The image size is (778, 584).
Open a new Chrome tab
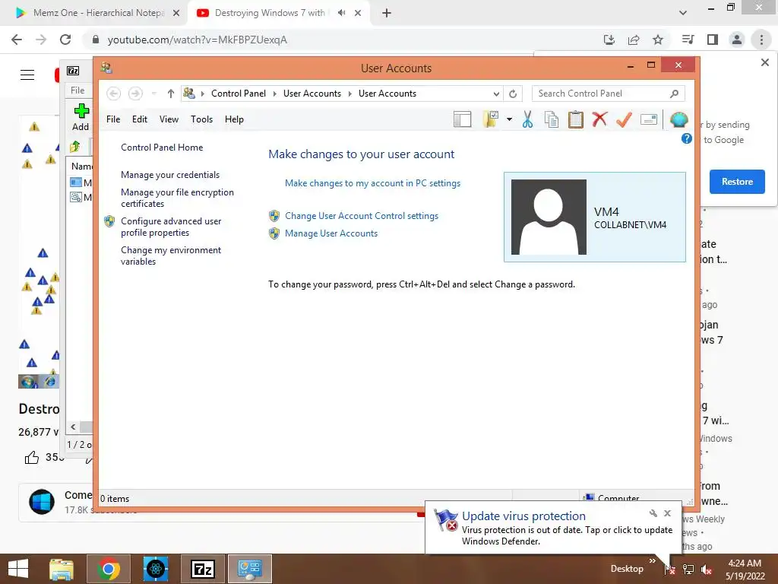click(x=387, y=13)
